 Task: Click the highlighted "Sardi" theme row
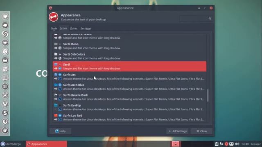pos(129,66)
